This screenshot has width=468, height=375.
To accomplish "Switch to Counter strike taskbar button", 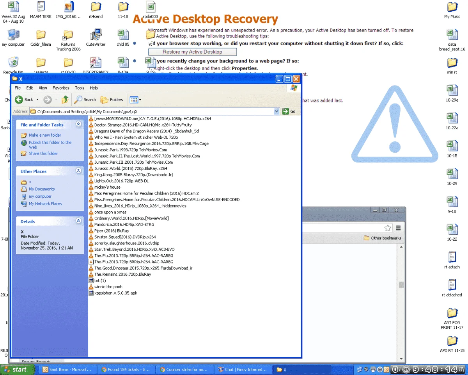I will tap(185, 369).
